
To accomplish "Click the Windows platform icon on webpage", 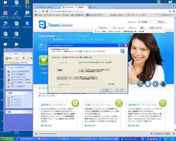I will (140, 84).
